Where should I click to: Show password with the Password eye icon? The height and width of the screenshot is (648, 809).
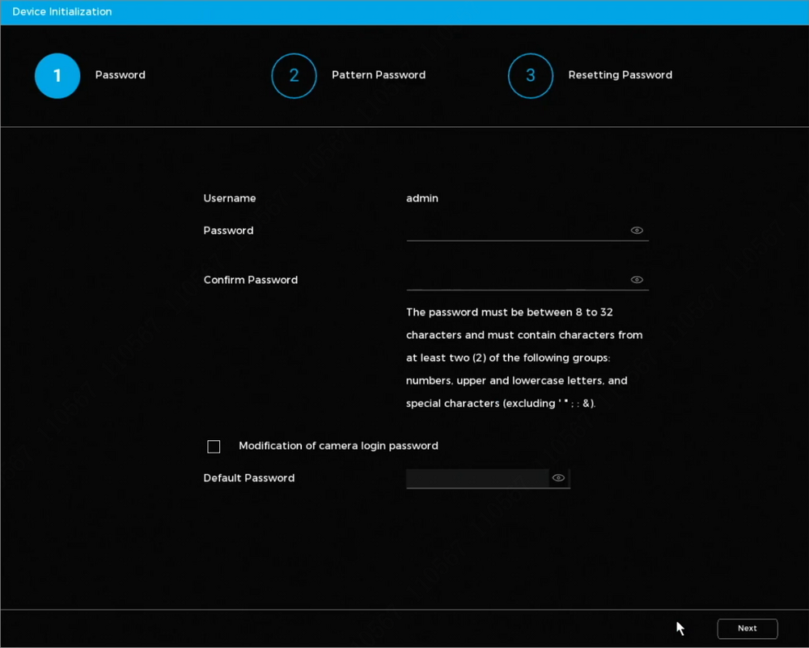tap(637, 231)
